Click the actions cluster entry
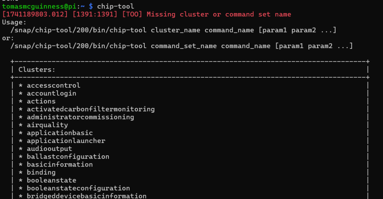 click(x=41, y=101)
